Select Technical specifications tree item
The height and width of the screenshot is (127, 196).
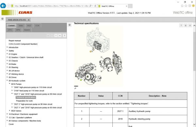click(x=26, y=97)
